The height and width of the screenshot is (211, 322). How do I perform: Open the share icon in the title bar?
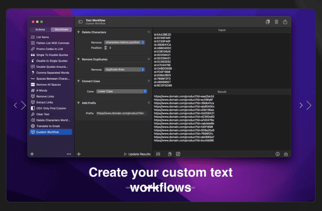285,22
